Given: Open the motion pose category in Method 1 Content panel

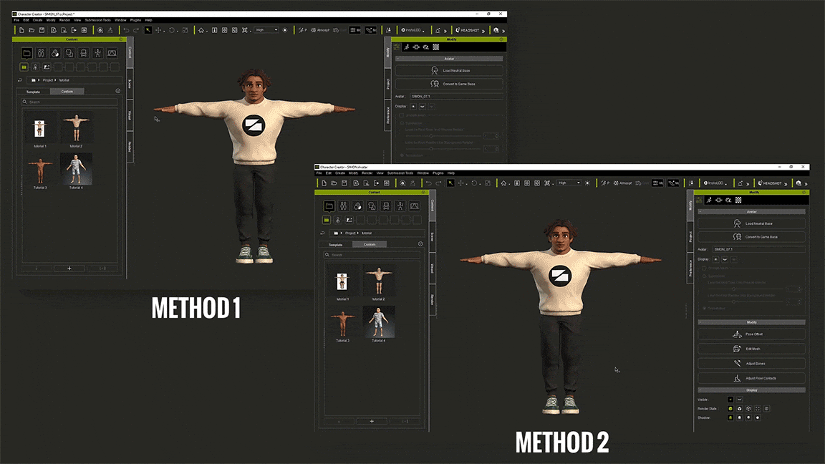Looking at the screenshot, I should click(98, 53).
